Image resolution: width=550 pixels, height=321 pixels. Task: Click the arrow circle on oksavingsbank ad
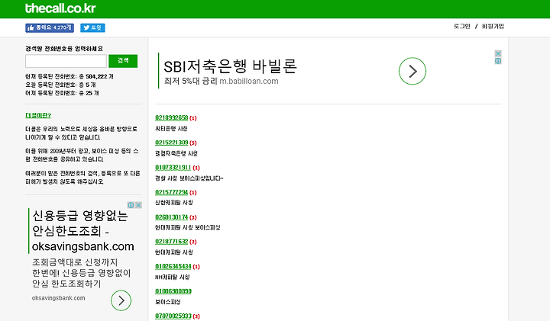pos(121,300)
